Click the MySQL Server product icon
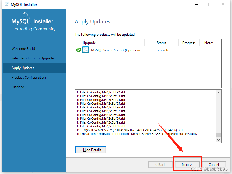This screenshot has height=174, width=232. [x=86, y=50]
